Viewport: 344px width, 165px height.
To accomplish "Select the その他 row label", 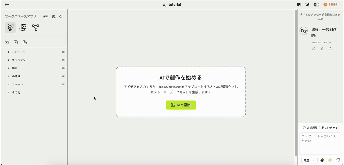I will pos(16,93).
